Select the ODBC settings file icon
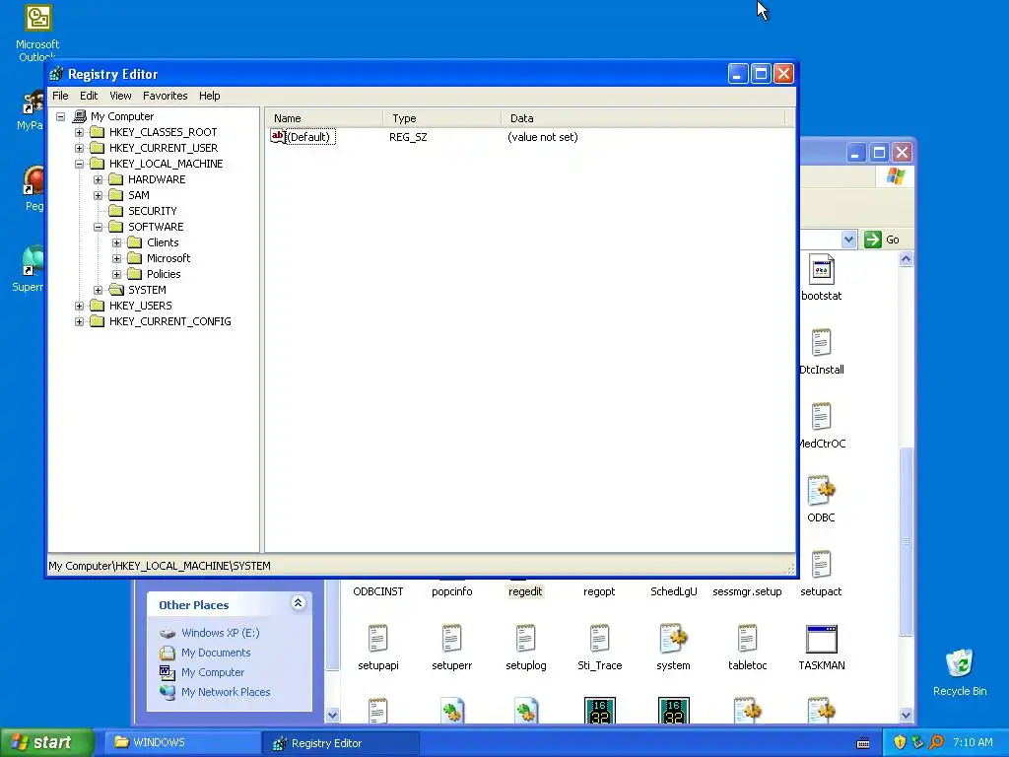 (x=821, y=491)
